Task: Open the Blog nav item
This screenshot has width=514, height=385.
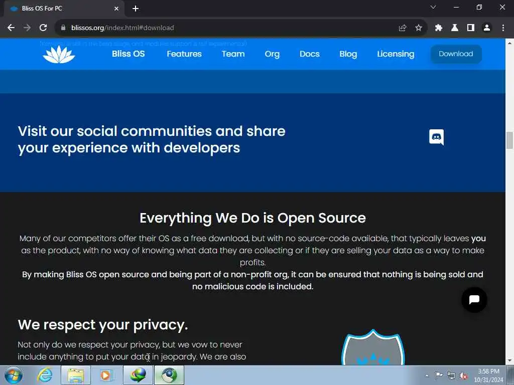Action: pyautogui.click(x=348, y=54)
